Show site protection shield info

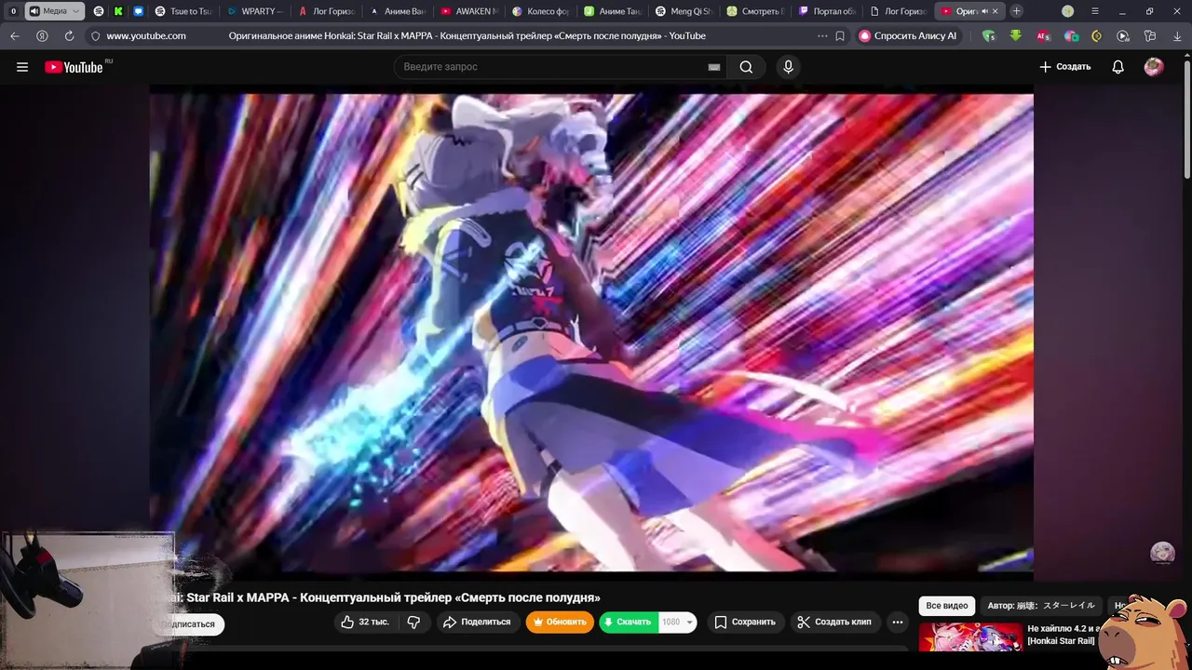[95, 36]
